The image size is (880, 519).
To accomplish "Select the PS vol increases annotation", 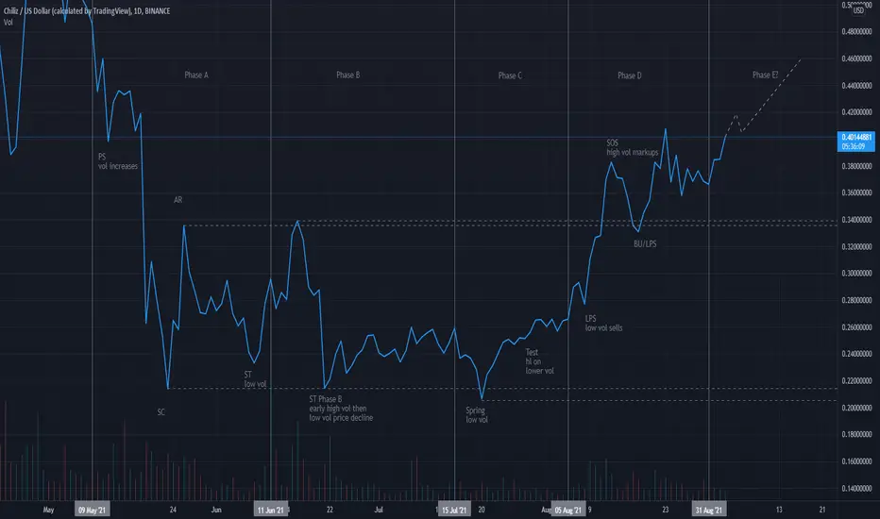I will pos(118,161).
